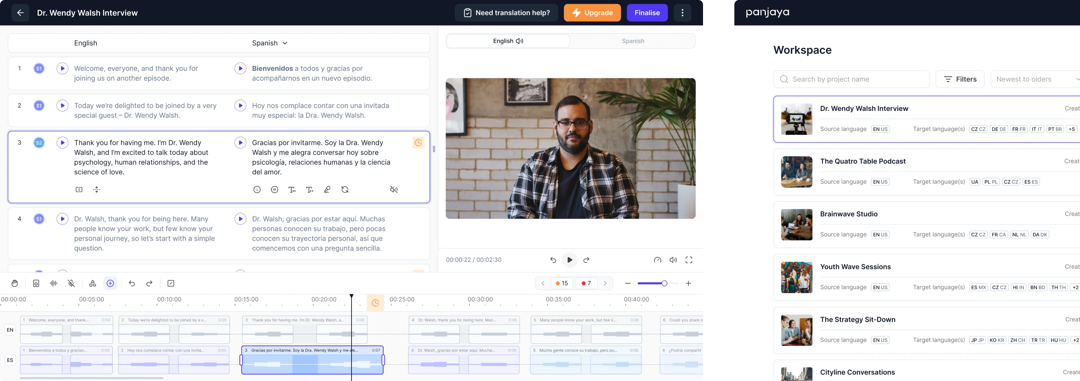Click the slashed-square icon in timeline toolbar
Screen dimensions: 1080x381
tap(170, 283)
